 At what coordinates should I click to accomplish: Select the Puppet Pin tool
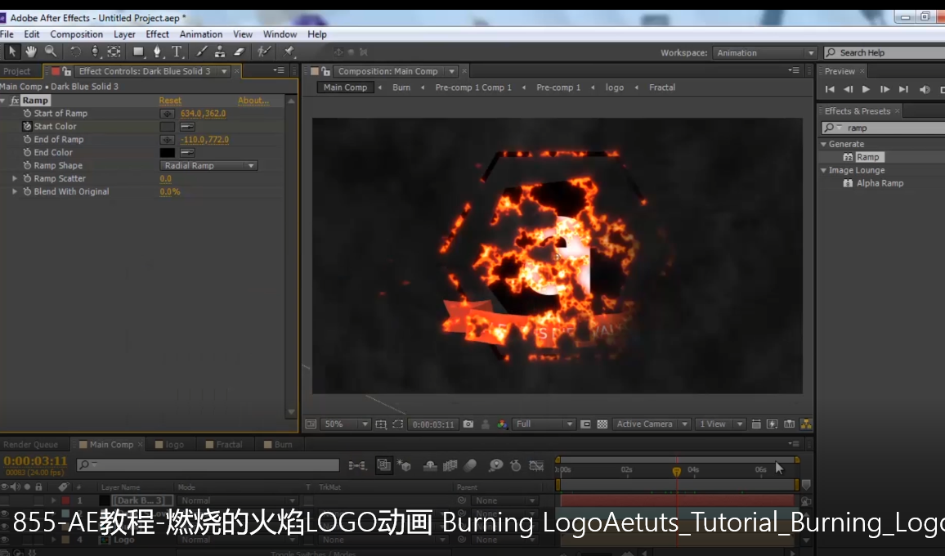tap(289, 52)
